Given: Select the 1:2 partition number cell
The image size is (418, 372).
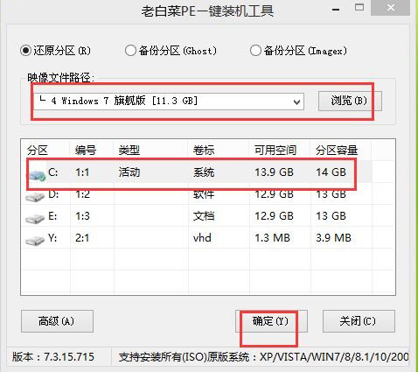Looking at the screenshot, I should (82, 194).
